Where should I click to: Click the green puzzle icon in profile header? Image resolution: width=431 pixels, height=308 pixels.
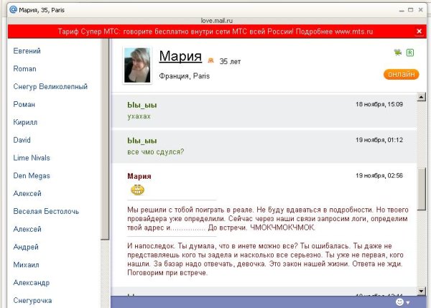[397, 52]
